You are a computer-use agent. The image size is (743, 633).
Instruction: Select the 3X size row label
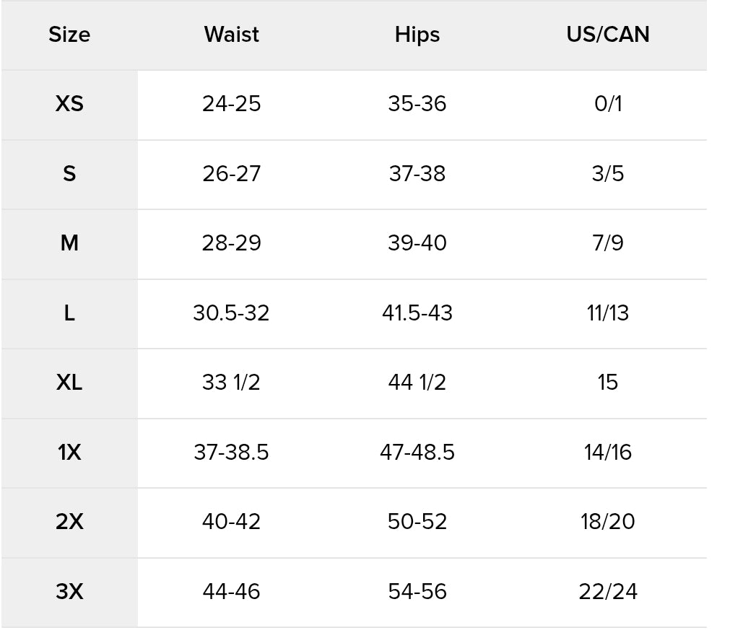(69, 592)
